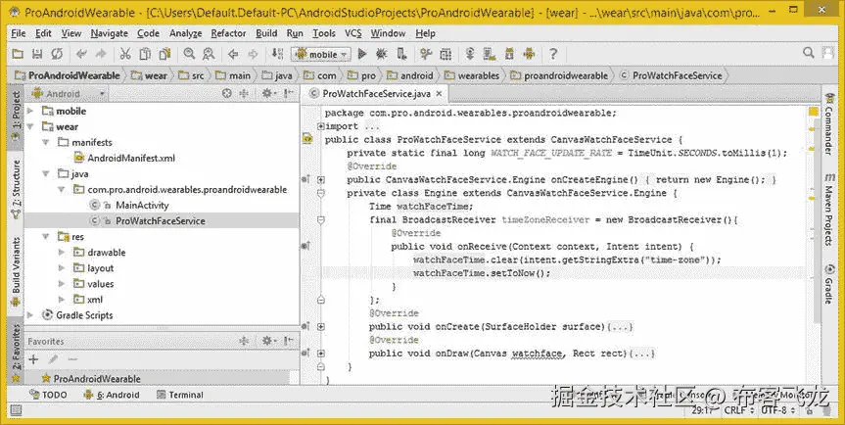Expand the folded onCreateEngine method

pyautogui.click(x=321, y=179)
